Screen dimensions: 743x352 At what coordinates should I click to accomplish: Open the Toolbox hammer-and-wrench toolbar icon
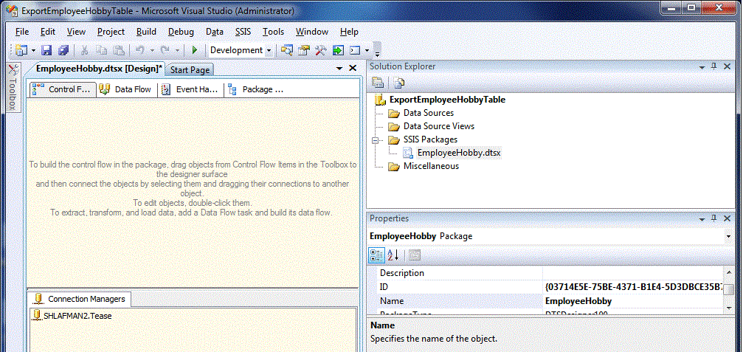pos(321,50)
